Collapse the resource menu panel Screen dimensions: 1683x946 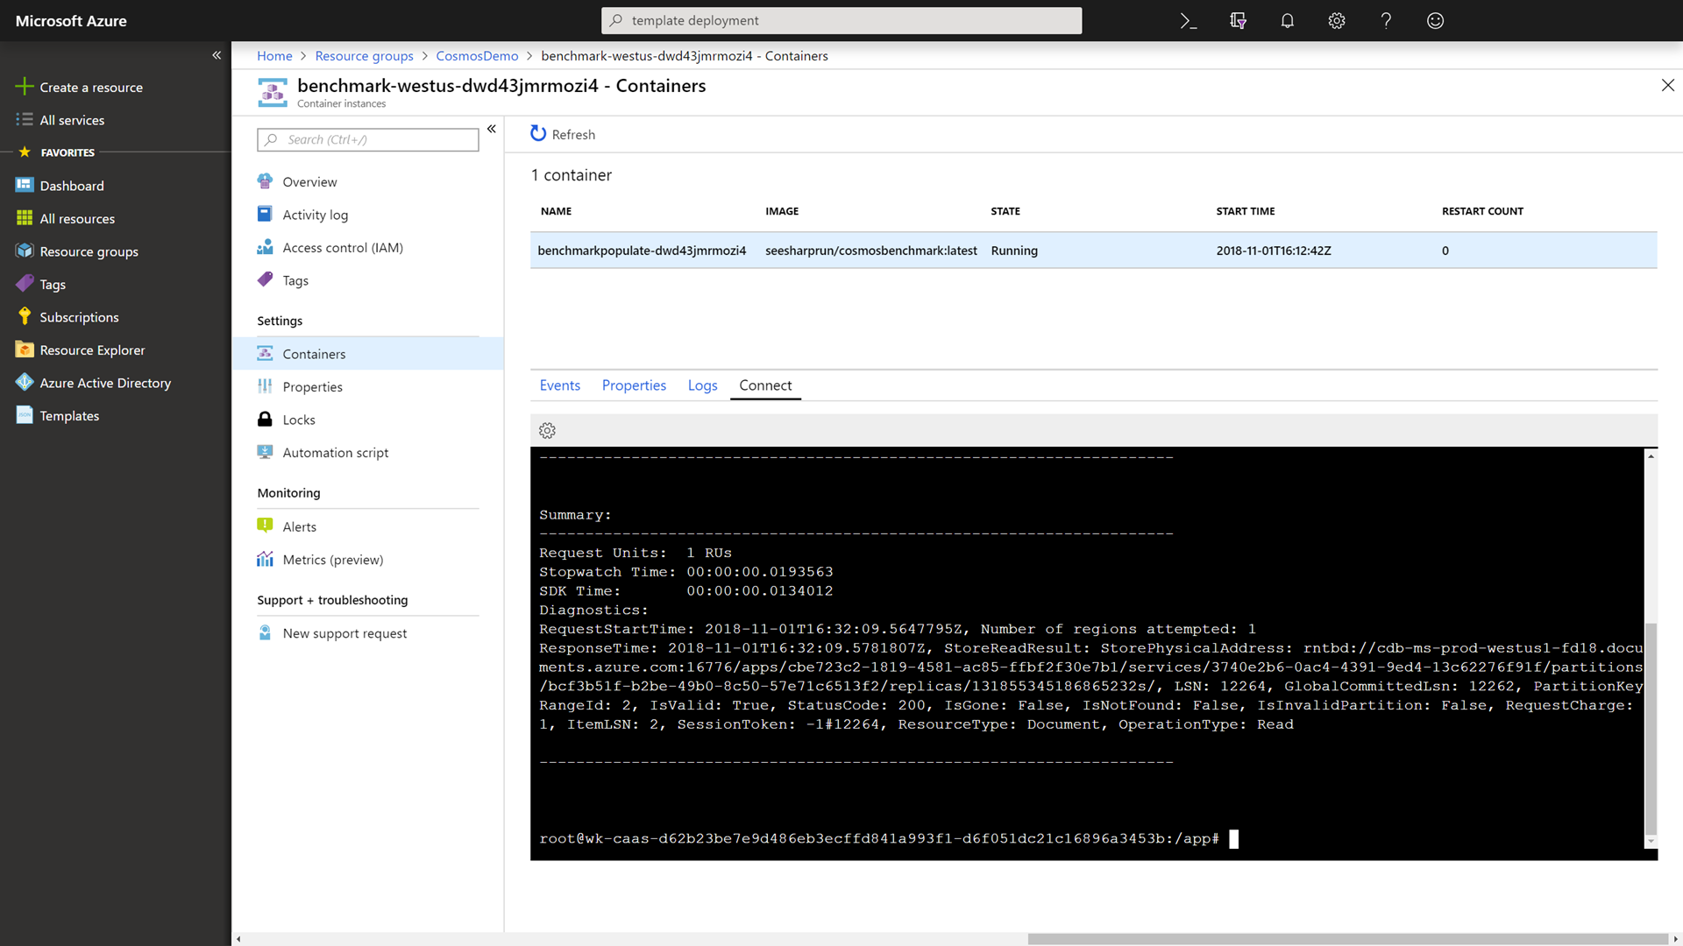tap(492, 129)
